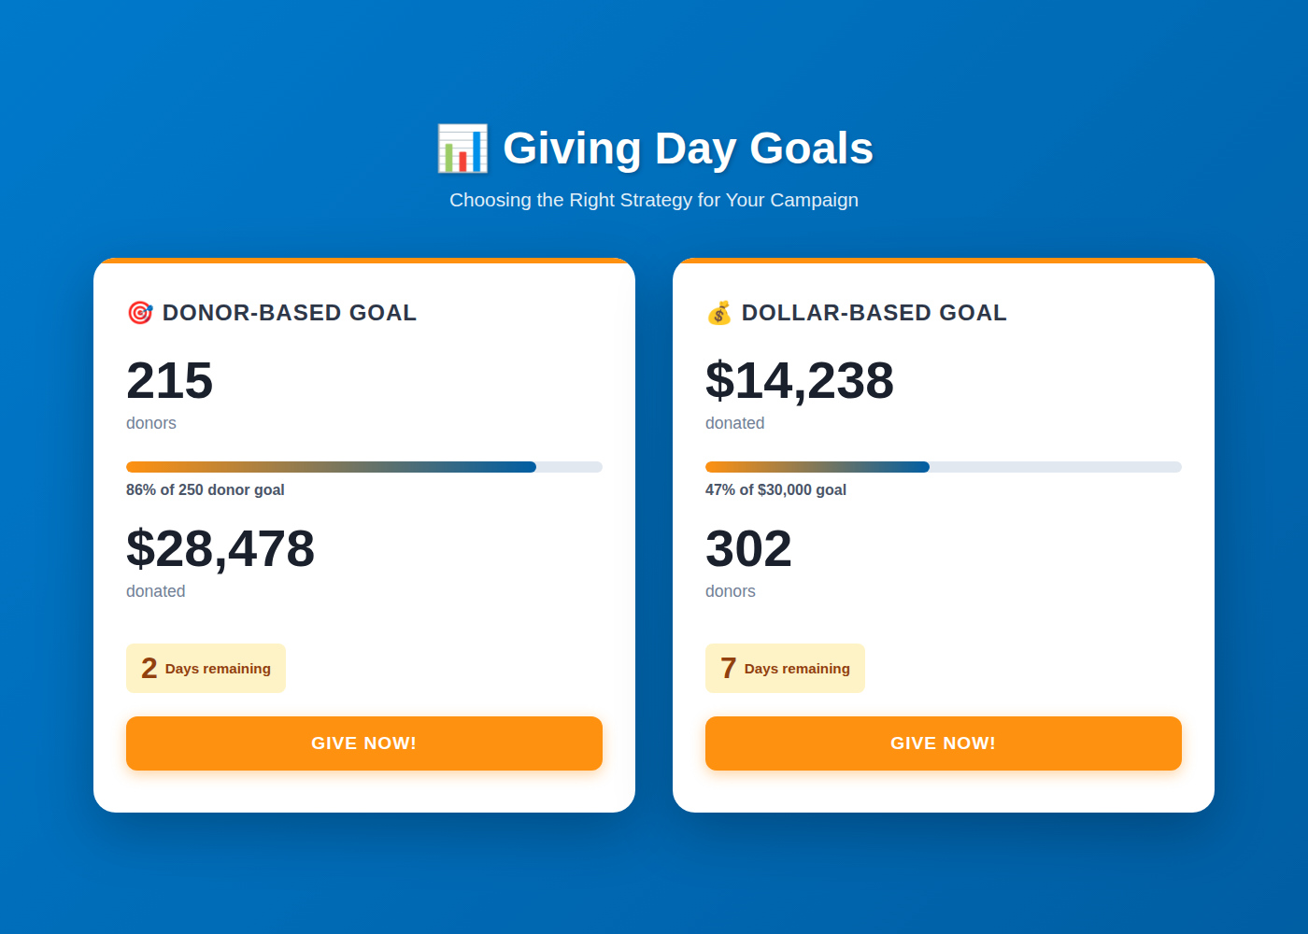1308x934 pixels.
Task: Click the 2 Days remaining badge
Action: click(206, 668)
